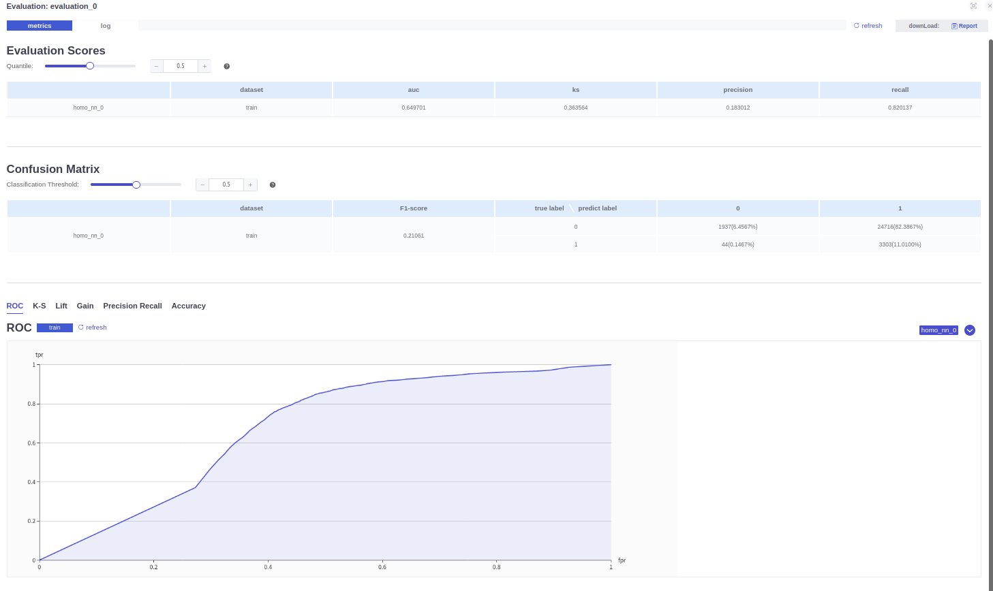Increase the Classification Threshold with plus
This screenshot has height=591, width=993.
250,185
